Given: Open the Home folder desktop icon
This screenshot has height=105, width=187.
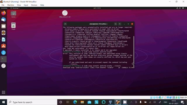Looking at the screenshot, I should click(13, 14).
